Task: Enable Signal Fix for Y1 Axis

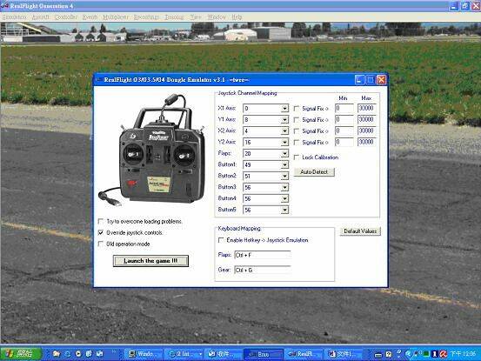Action: 297,120
